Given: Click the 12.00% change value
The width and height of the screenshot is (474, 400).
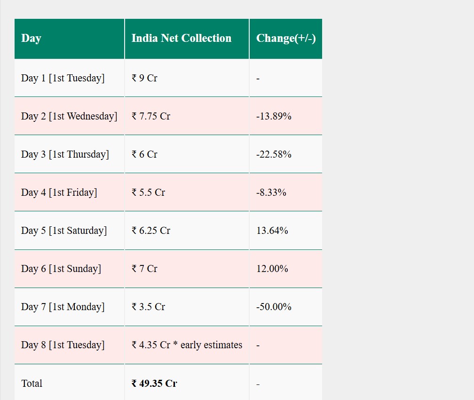Looking at the screenshot, I should click(x=272, y=269).
